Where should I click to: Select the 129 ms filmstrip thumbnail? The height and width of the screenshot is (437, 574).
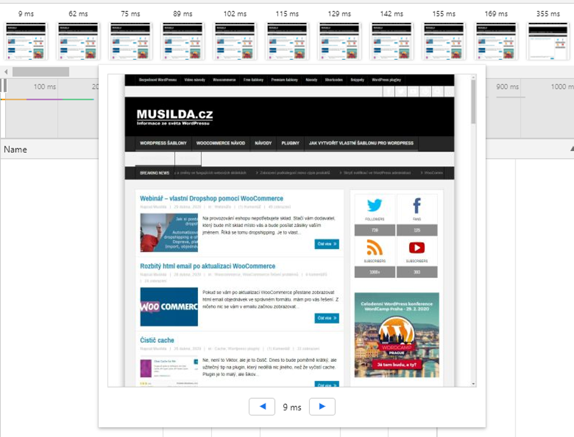click(x=340, y=41)
